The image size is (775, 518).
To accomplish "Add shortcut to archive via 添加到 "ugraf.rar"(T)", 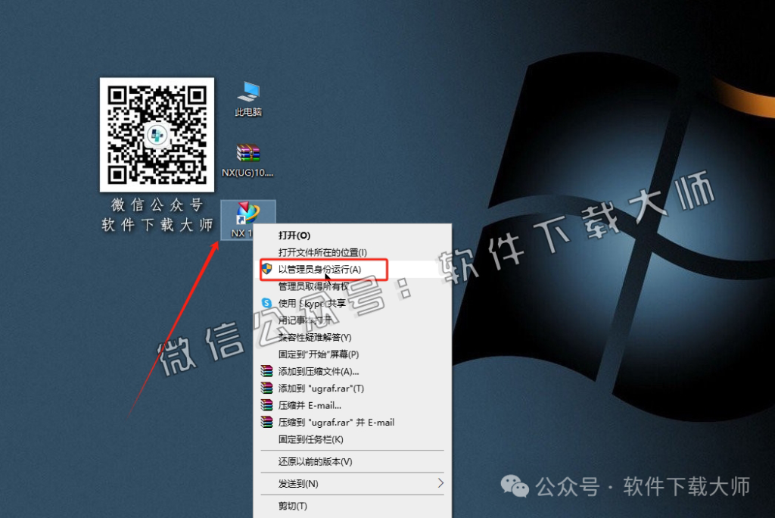I will pos(318,388).
